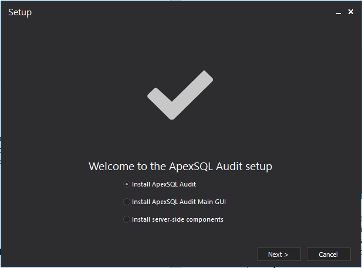Choose the Install ApexSQL Audit Main GUI radio
The image size is (362, 268).
(127, 202)
